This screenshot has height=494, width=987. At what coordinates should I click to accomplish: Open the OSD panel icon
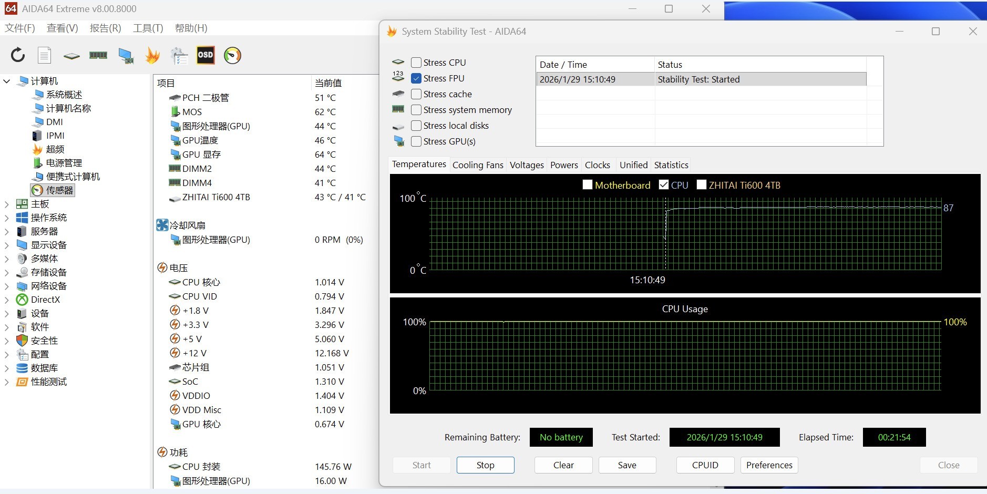click(x=205, y=55)
